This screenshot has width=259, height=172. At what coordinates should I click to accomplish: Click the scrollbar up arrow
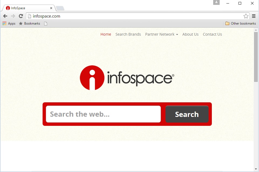click(x=256, y=30)
